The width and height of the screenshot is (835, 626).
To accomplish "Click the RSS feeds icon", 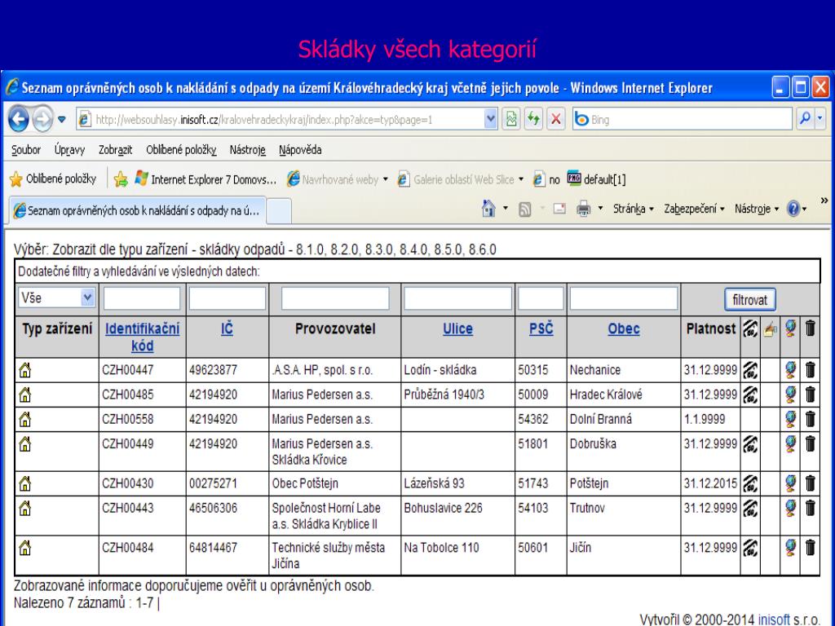I will [524, 209].
